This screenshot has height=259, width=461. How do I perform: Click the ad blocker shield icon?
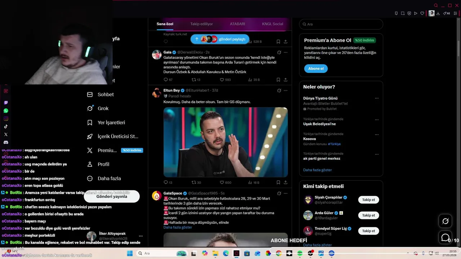coord(409,13)
